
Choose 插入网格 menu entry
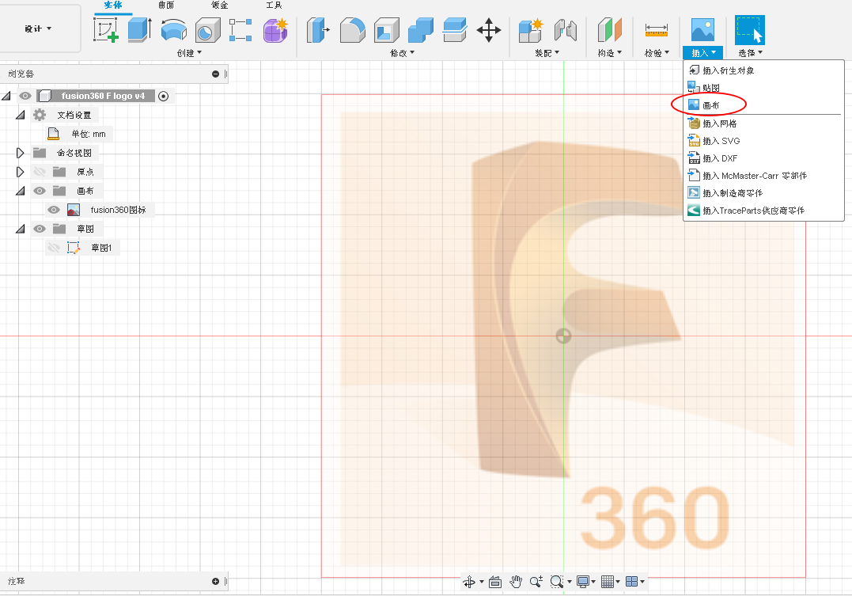(763, 123)
